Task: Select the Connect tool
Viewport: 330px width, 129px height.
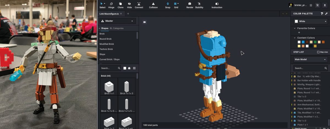Action: (x=139, y=5)
